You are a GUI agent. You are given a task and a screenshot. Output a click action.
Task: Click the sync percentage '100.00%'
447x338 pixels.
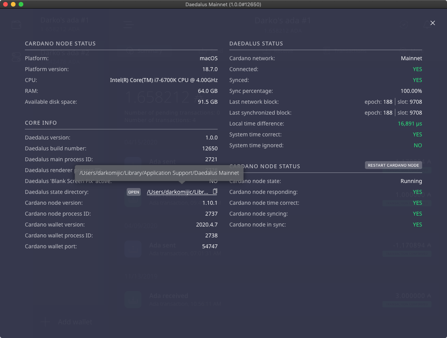pos(411,91)
